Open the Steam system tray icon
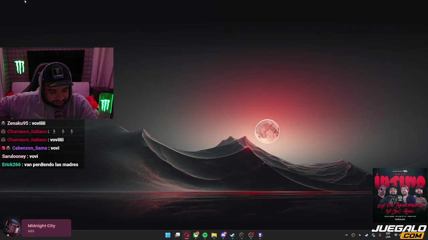Viewport: 428px width, 240px height. point(366,235)
